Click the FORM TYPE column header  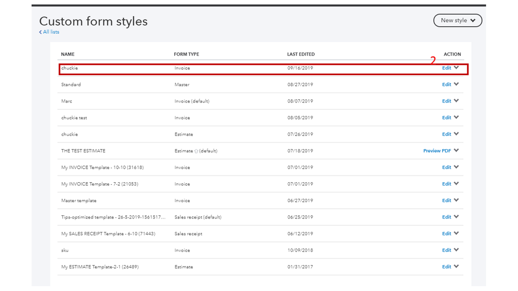tap(186, 54)
